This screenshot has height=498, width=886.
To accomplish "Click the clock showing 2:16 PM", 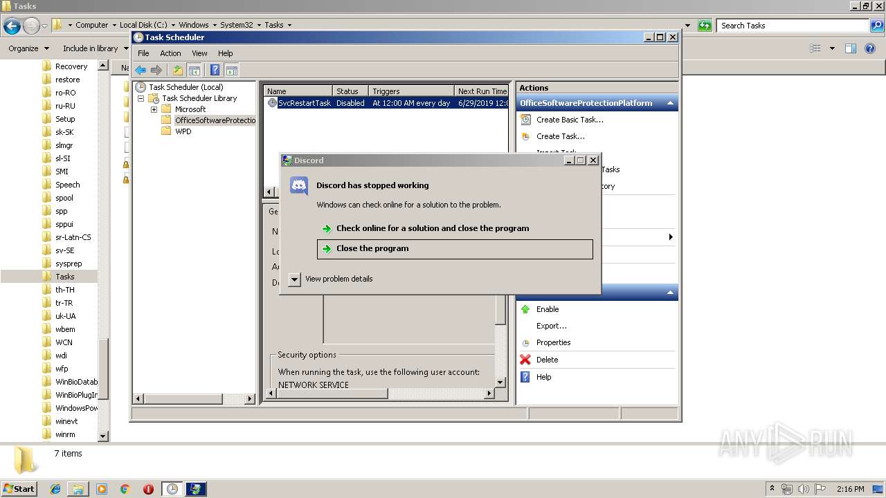I will tap(850, 489).
